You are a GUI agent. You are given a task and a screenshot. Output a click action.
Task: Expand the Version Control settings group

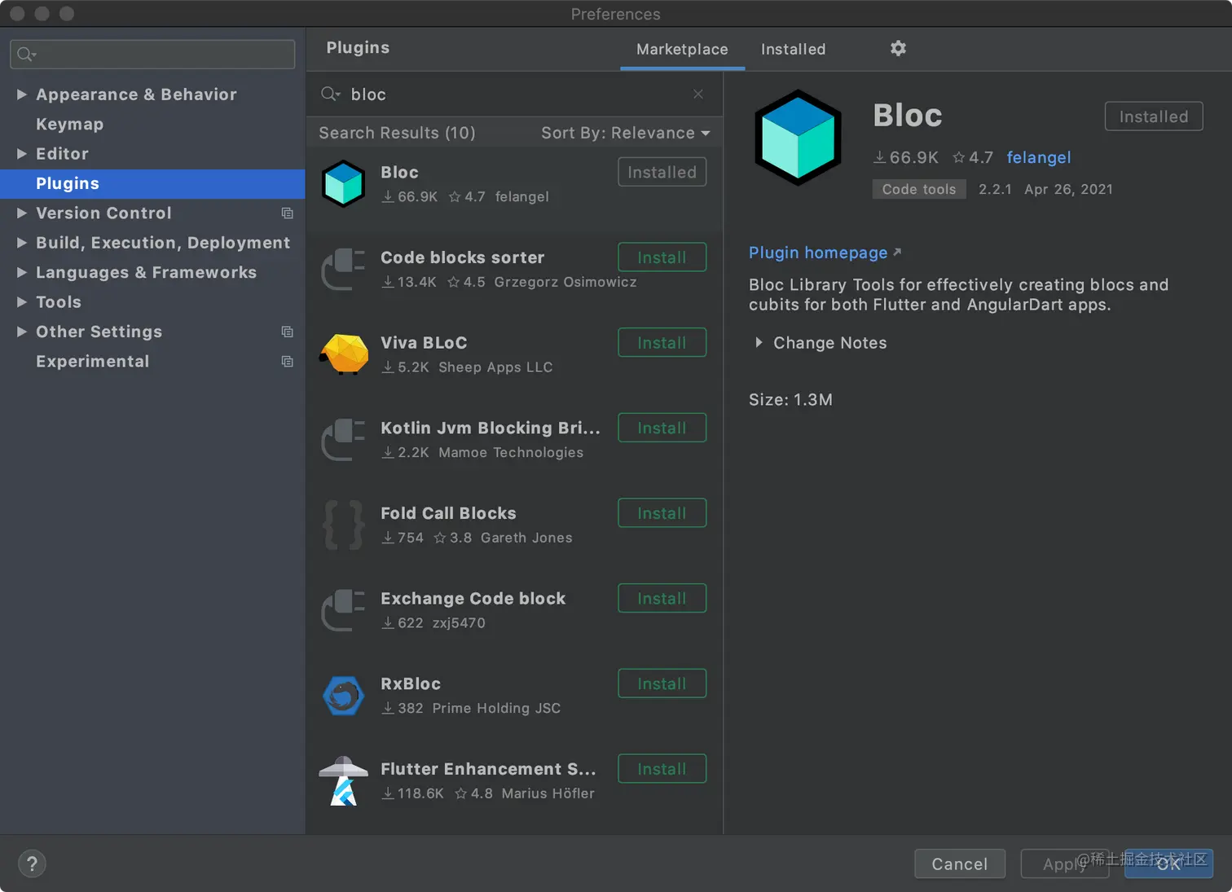click(x=22, y=213)
